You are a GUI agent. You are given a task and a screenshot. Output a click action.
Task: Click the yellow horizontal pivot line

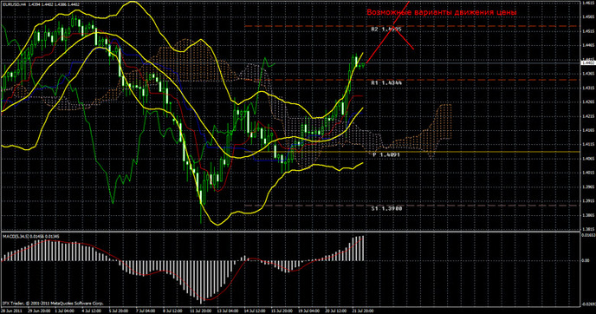coord(412,152)
